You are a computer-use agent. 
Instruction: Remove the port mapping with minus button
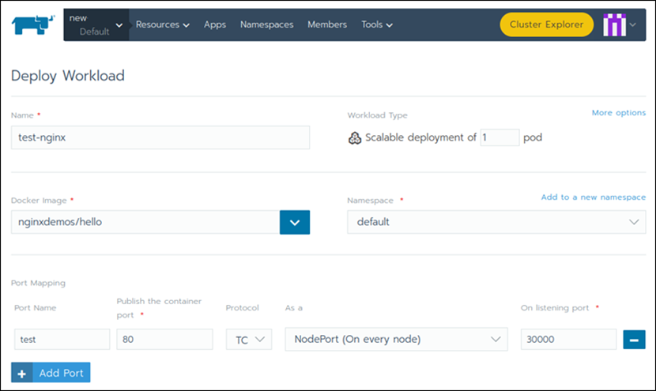[x=635, y=339]
